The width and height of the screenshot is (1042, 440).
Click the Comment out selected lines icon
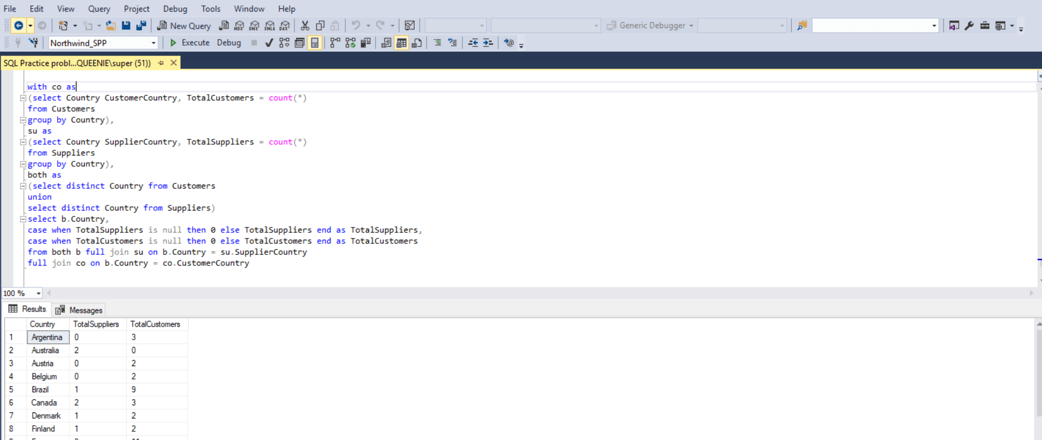click(437, 43)
